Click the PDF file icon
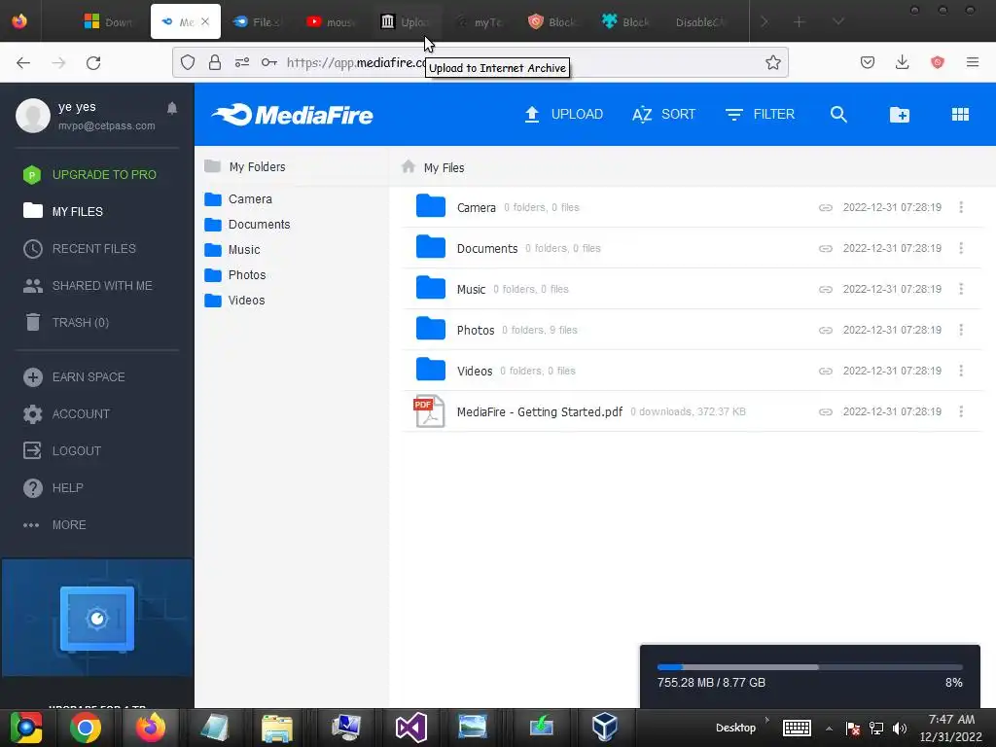The width and height of the screenshot is (996, 747). (429, 411)
